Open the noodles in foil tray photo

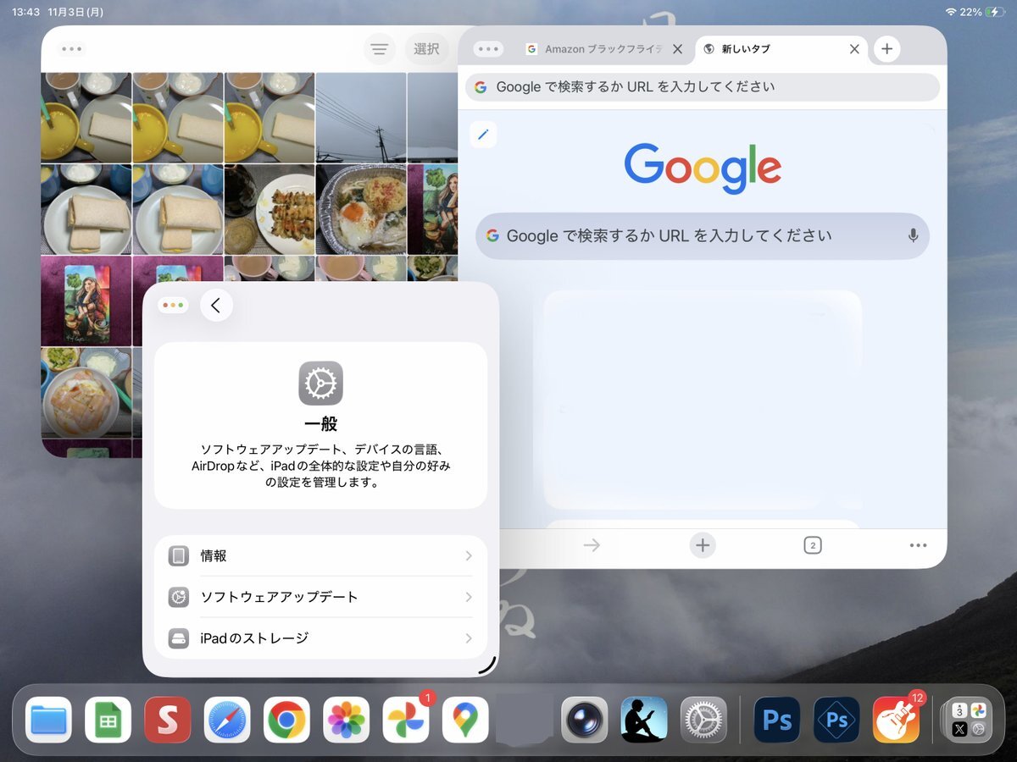point(361,209)
